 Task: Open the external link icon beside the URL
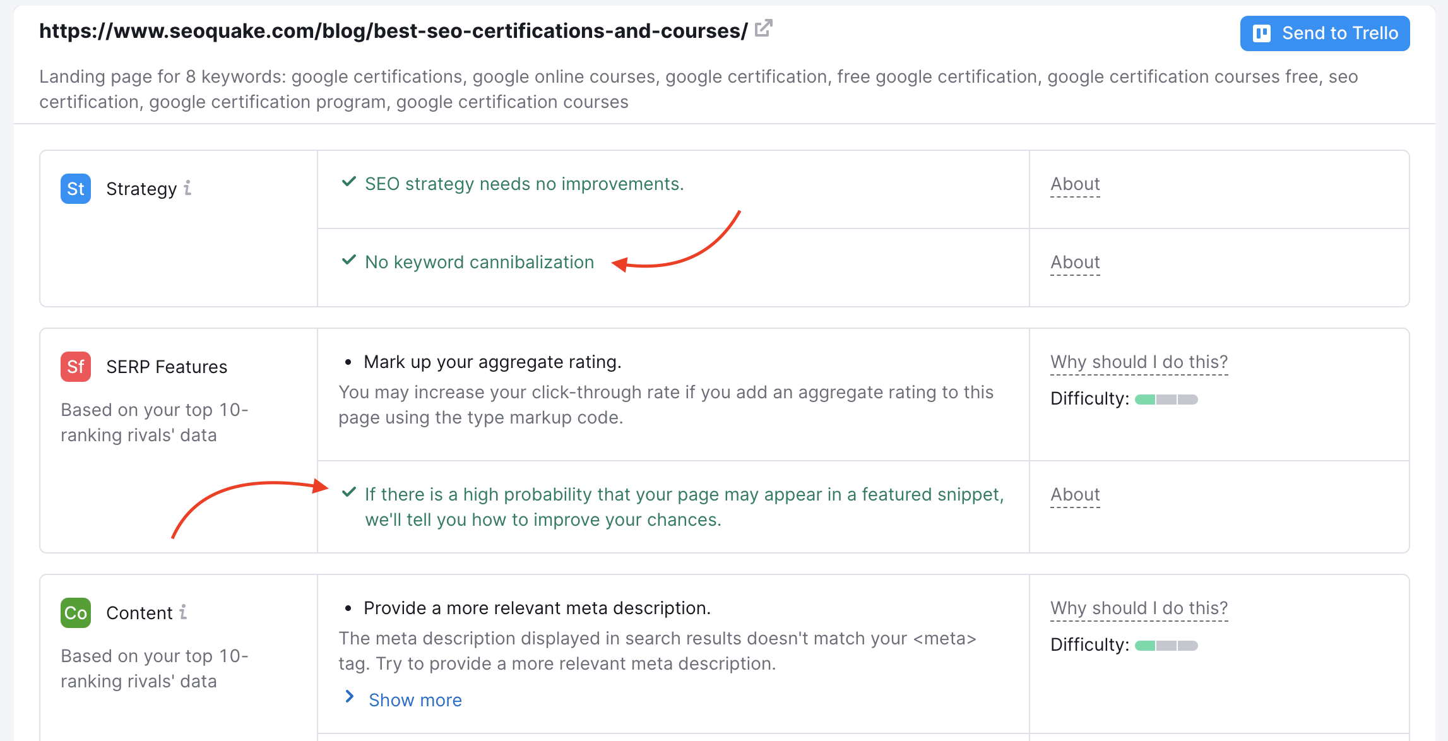(x=763, y=28)
